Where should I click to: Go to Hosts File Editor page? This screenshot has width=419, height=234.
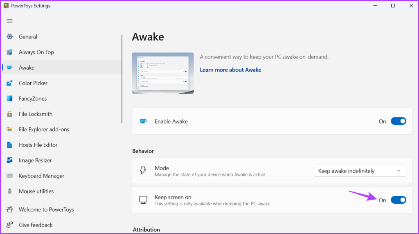coord(61,145)
